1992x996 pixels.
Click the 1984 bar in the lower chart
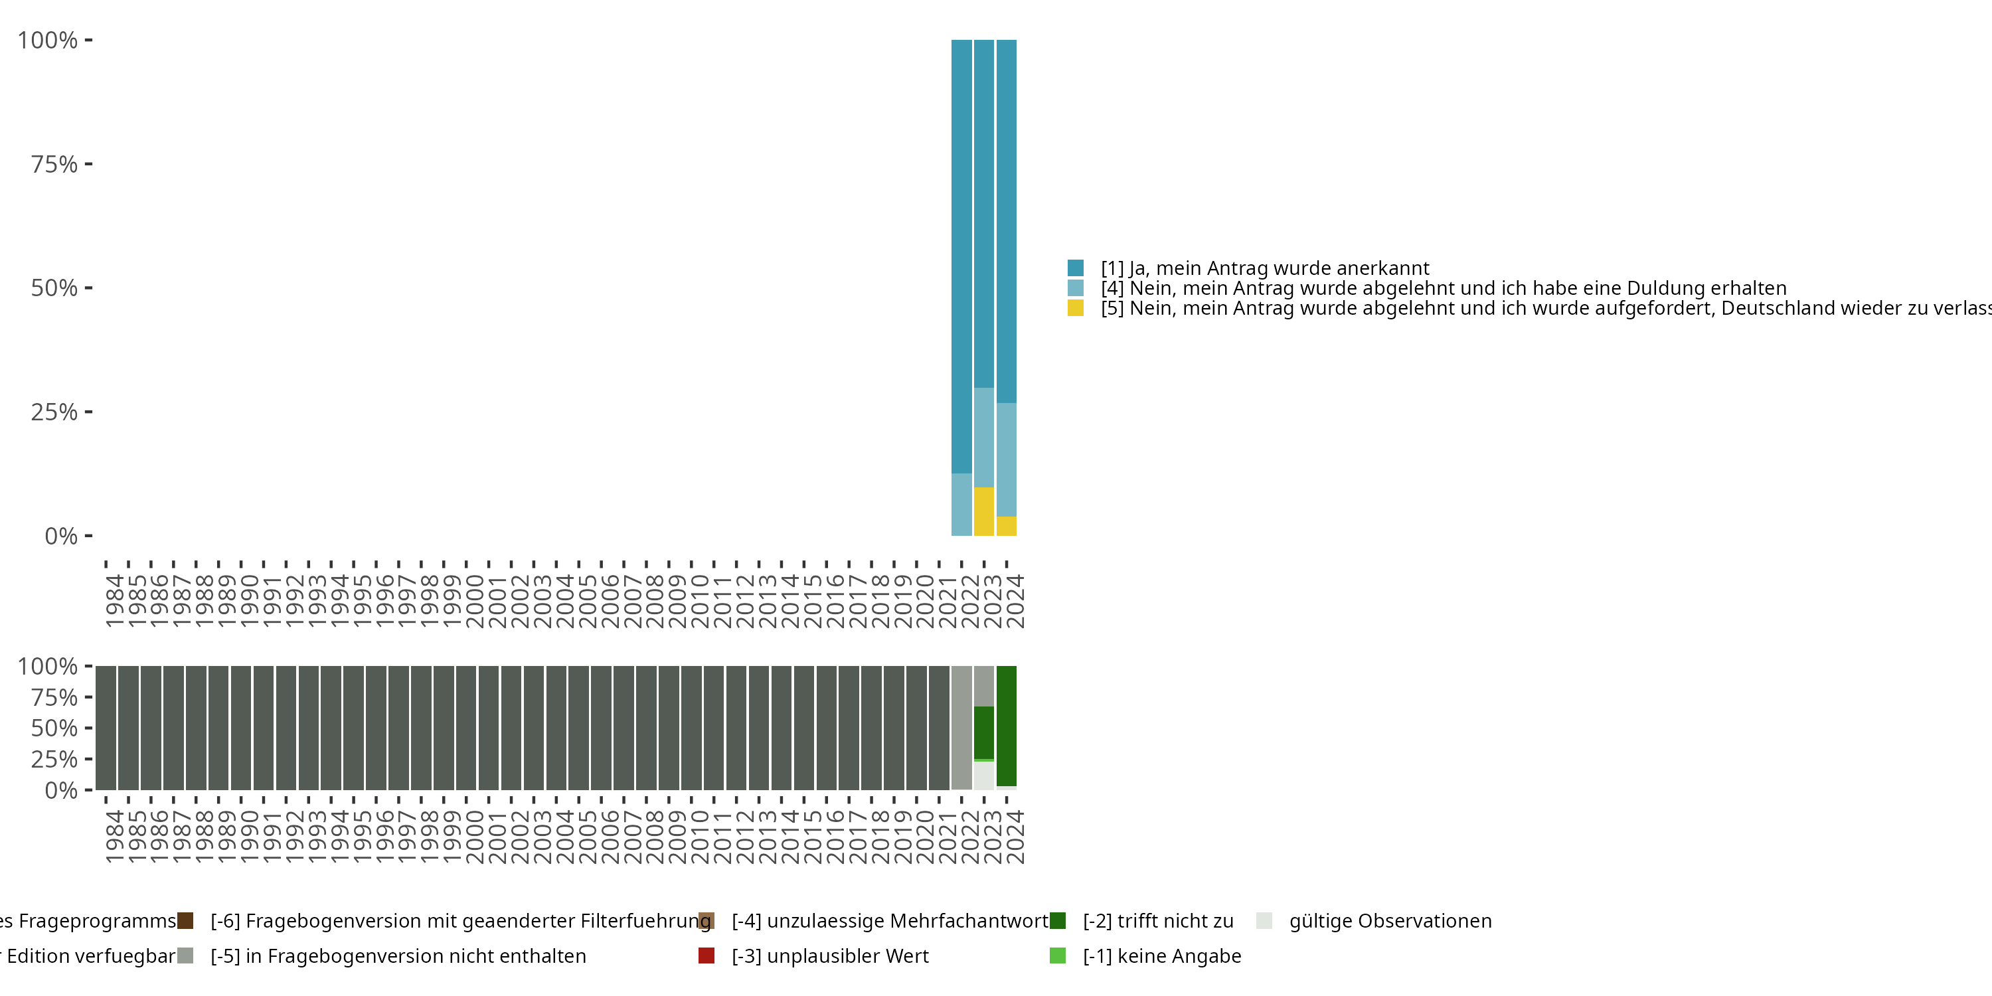tap(106, 727)
